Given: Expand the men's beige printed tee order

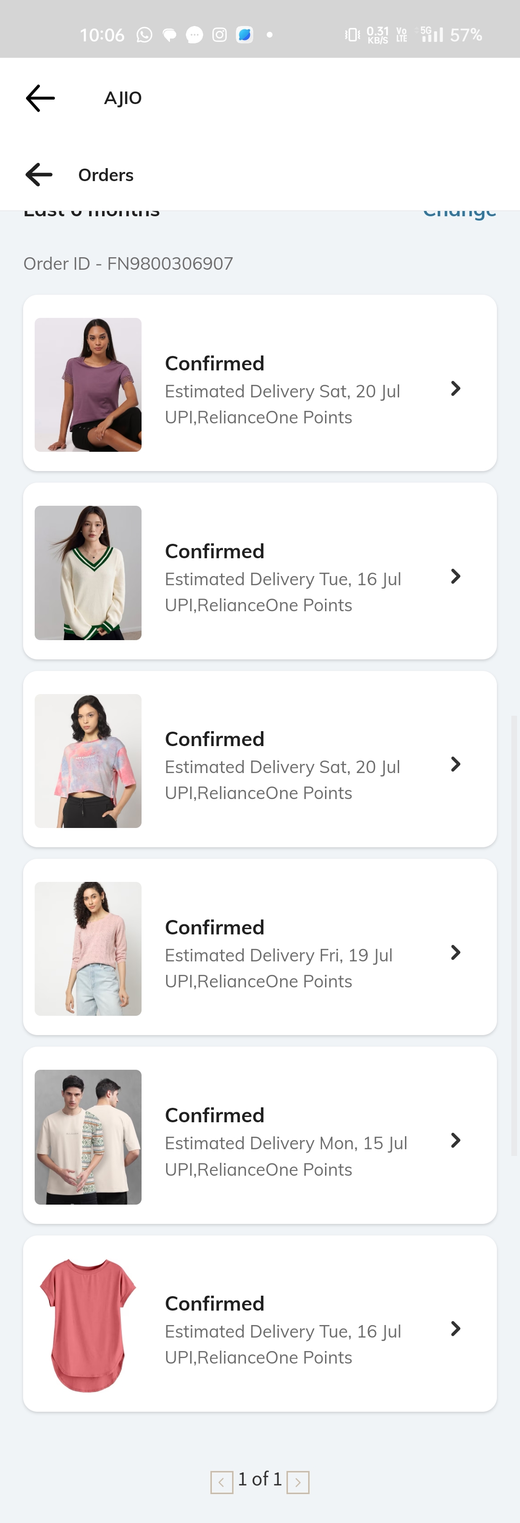Looking at the screenshot, I should pyautogui.click(x=455, y=1141).
